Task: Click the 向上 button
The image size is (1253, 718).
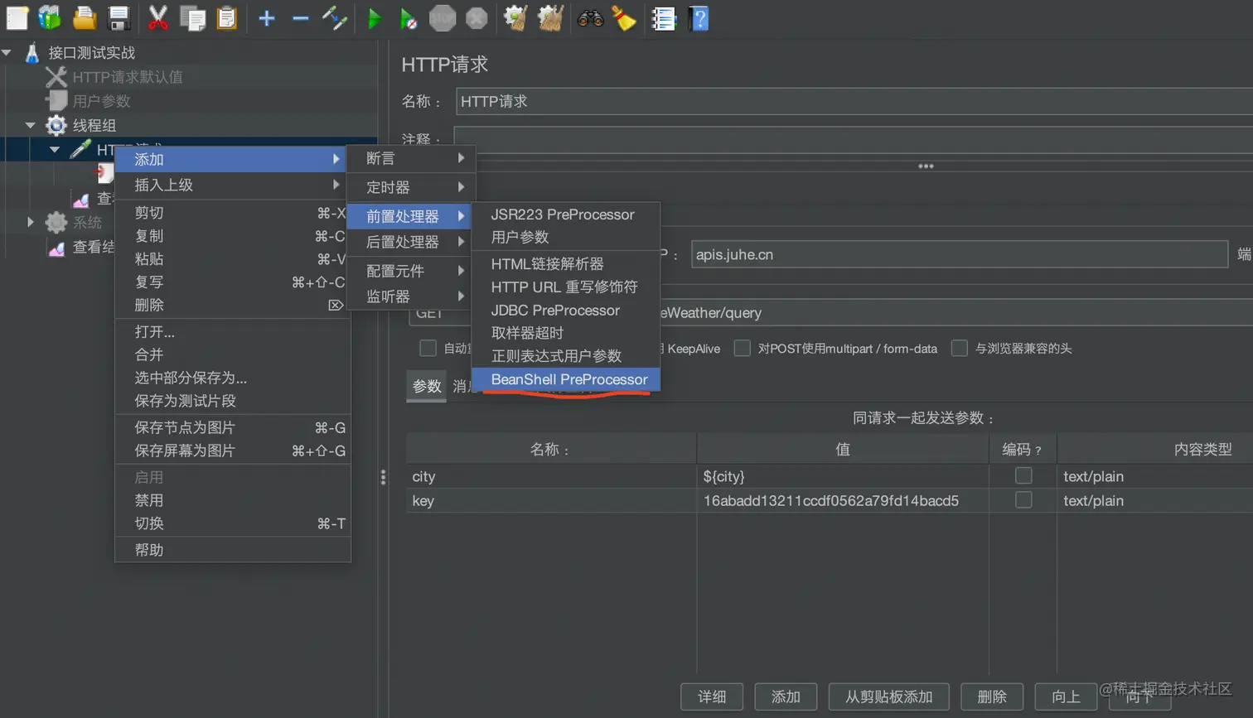Action: click(1066, 696)
